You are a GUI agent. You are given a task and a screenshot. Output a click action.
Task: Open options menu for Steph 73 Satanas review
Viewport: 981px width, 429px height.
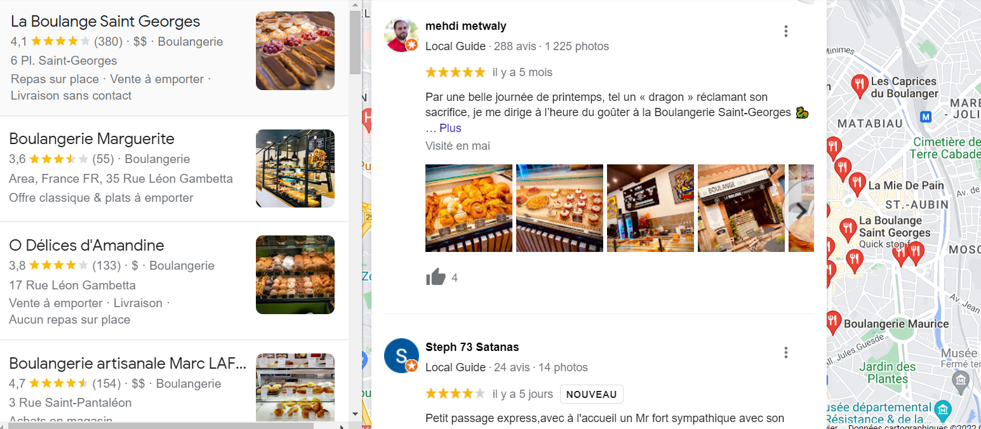[x=786, y=352]
